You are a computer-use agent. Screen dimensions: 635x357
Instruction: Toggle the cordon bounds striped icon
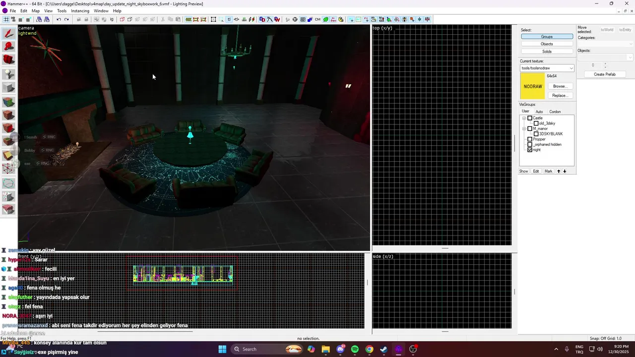[189, 19]
